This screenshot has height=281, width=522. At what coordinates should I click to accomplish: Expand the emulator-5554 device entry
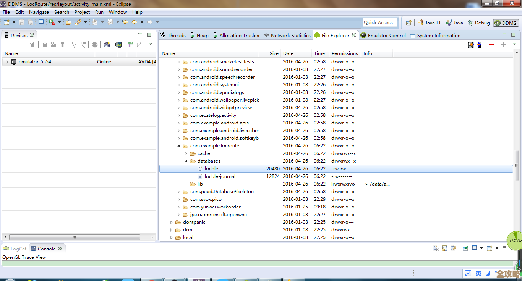click(7, 62)
